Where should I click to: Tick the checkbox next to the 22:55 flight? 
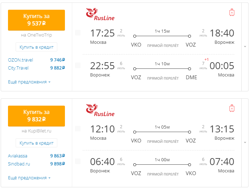pyautogui.click(x=78, y=65)
